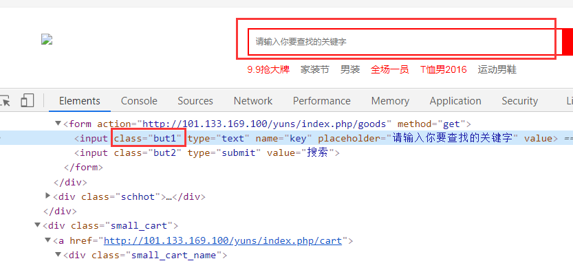Image resolution: width=573 pixels, height=261 pixels.
Task: Open the 男装 link
Action: (x=350, y=69)
